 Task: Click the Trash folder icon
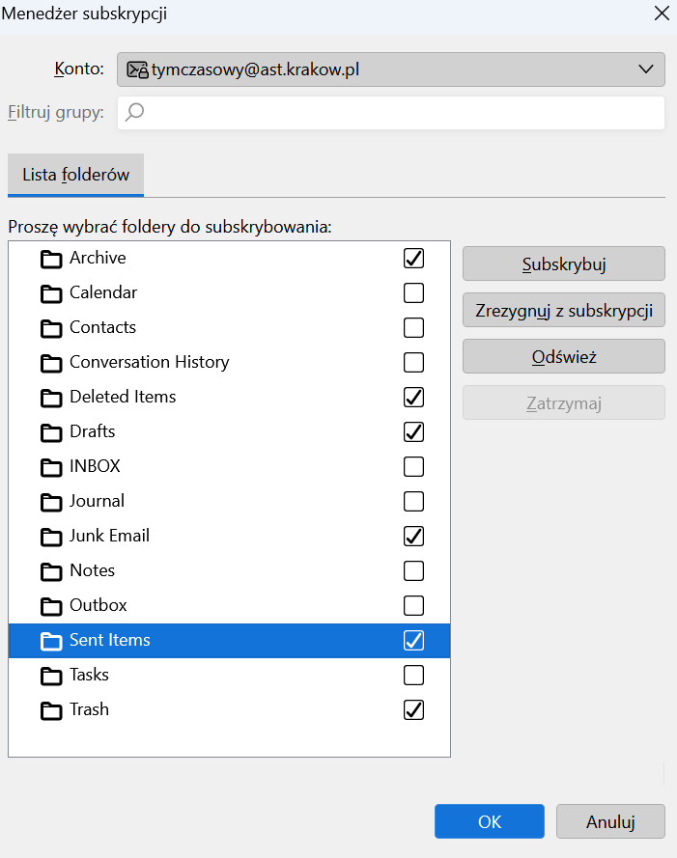click(51, 710)
